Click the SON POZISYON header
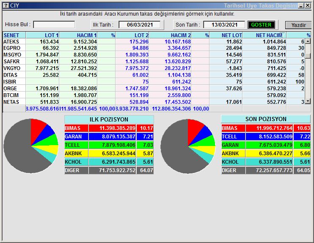This screenshot has height=243, width=314. click(x=266, y=119)
